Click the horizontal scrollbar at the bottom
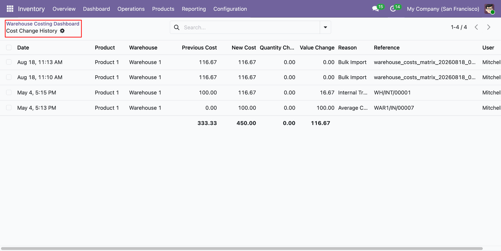 coord(242,248)
